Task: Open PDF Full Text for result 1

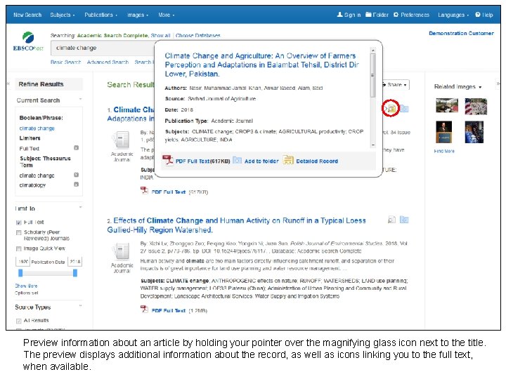Action: [x=168, y=192]
